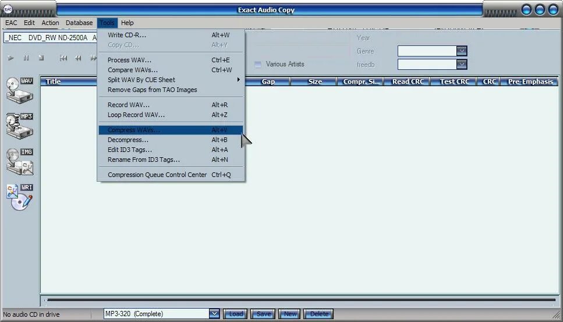This screenshot has height=322, width=563.
Task: Choose Remove Gaps from TAO Images
Action: point(171,90)
